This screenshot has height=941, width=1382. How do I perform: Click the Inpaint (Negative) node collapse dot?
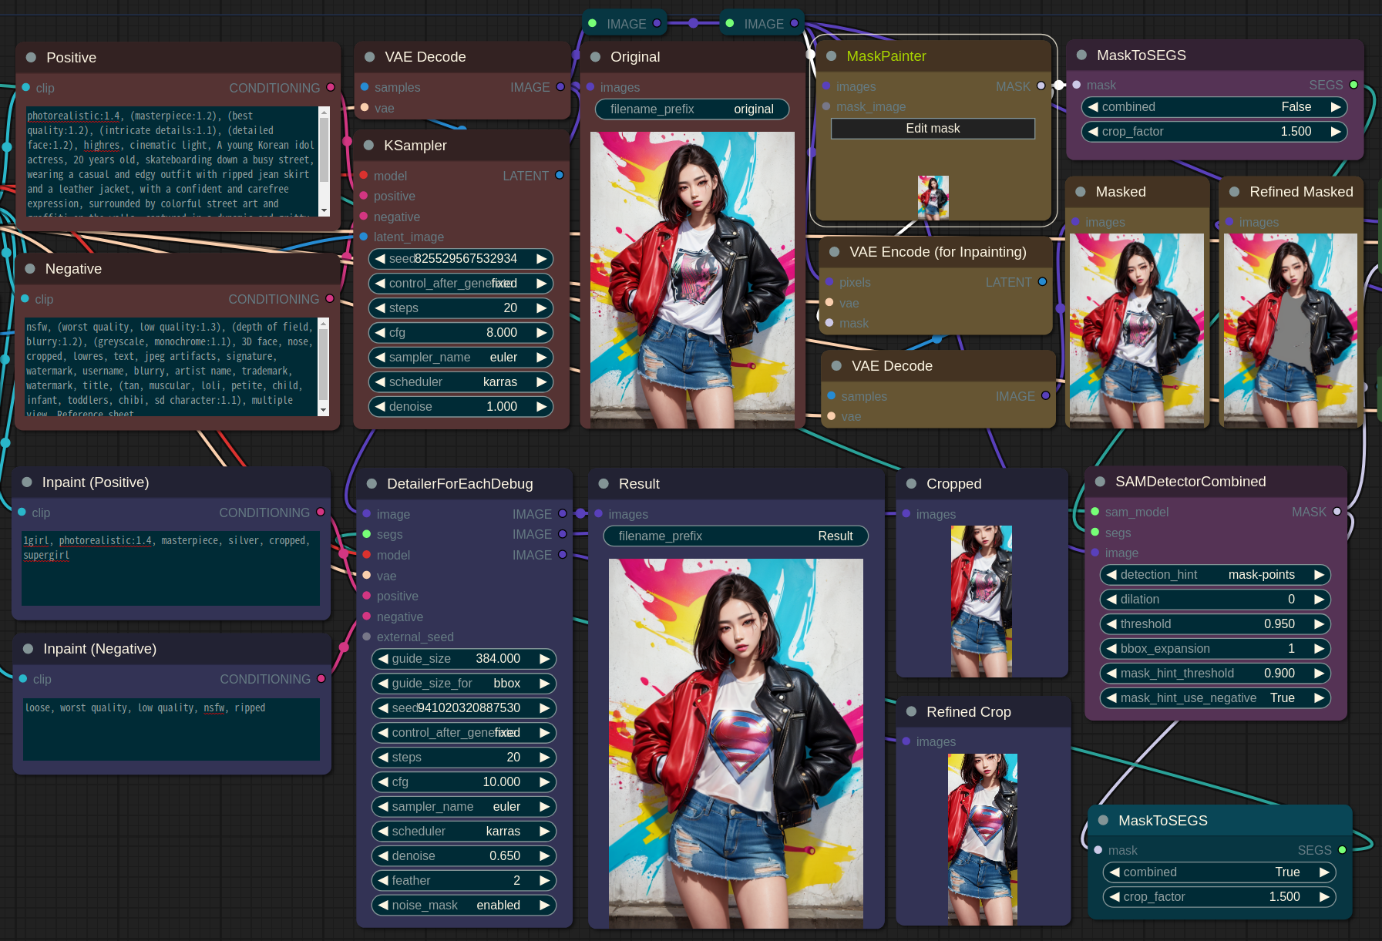coord(28,649)
